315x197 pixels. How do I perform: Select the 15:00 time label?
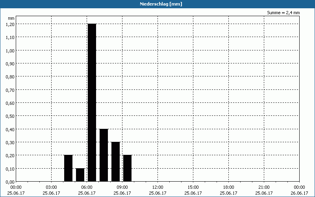tap(193, 188)
